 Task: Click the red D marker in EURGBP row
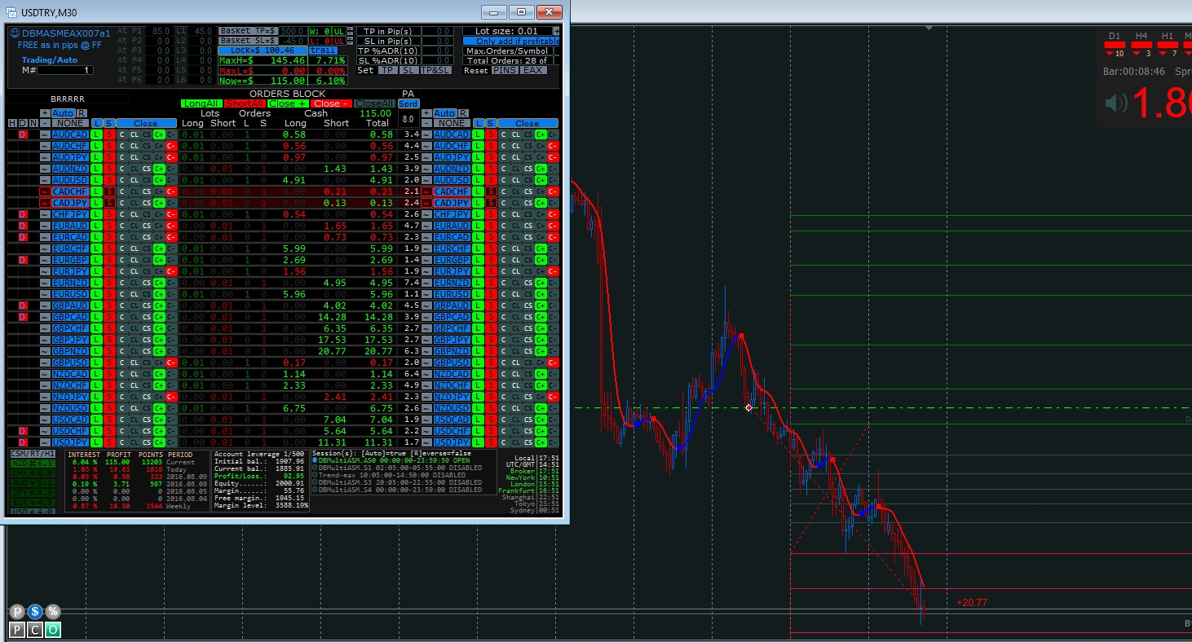[23, 260]
